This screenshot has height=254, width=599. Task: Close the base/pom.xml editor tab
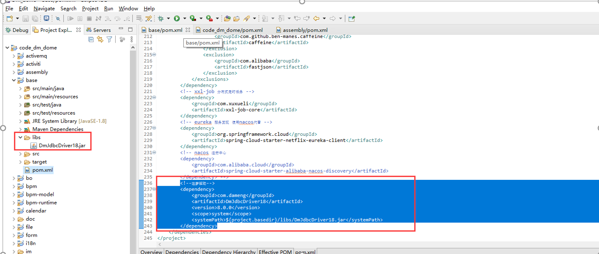187,30
